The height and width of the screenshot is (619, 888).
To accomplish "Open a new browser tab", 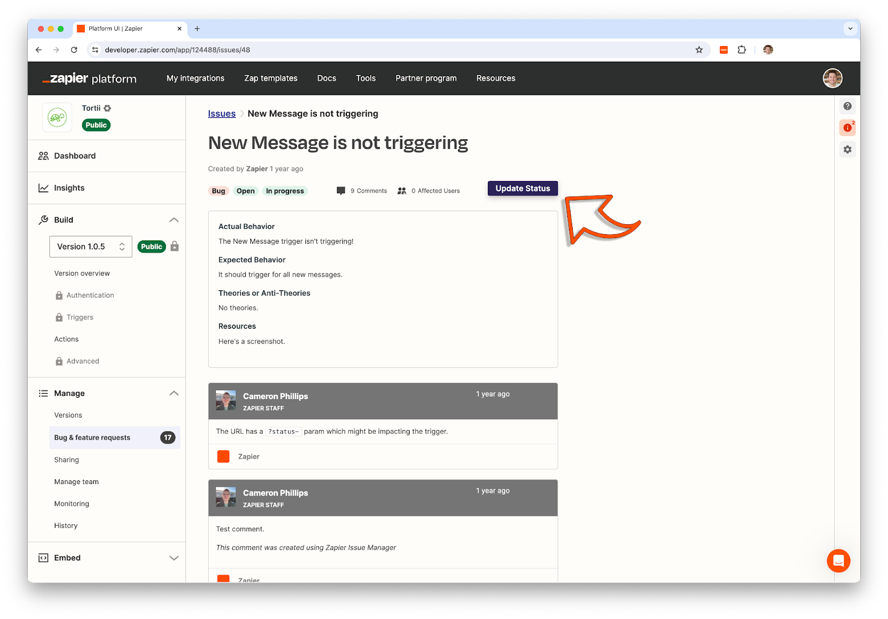I will click(197, 29).
